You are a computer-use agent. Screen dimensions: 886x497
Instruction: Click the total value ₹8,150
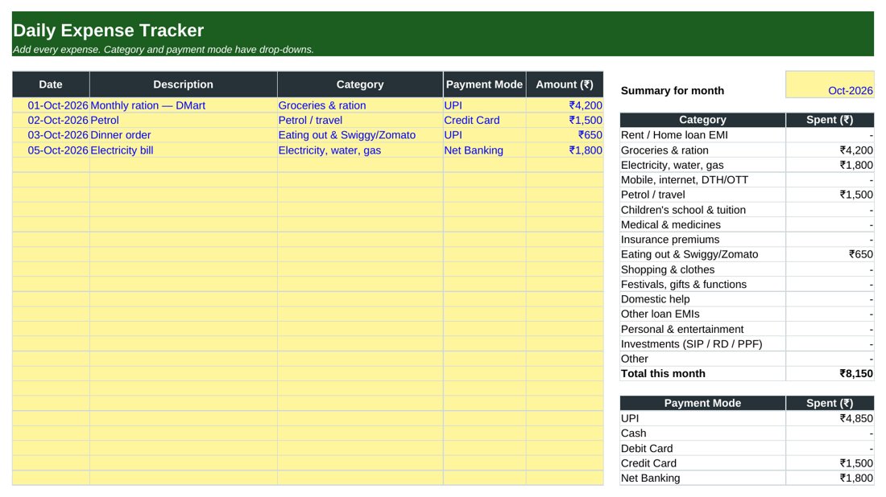coord(856,373)
